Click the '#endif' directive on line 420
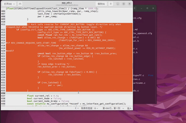Image resolution: width=186 pixels, height=123 pixels. (10, 51)
